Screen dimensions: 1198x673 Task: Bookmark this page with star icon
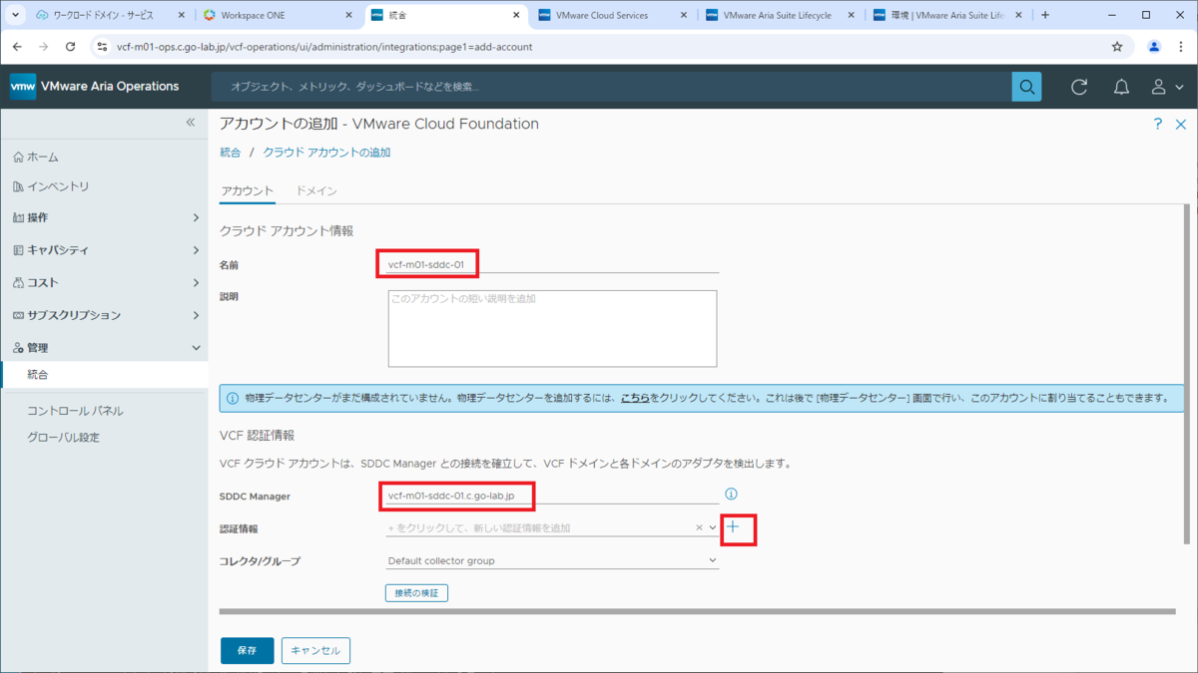1117,46
